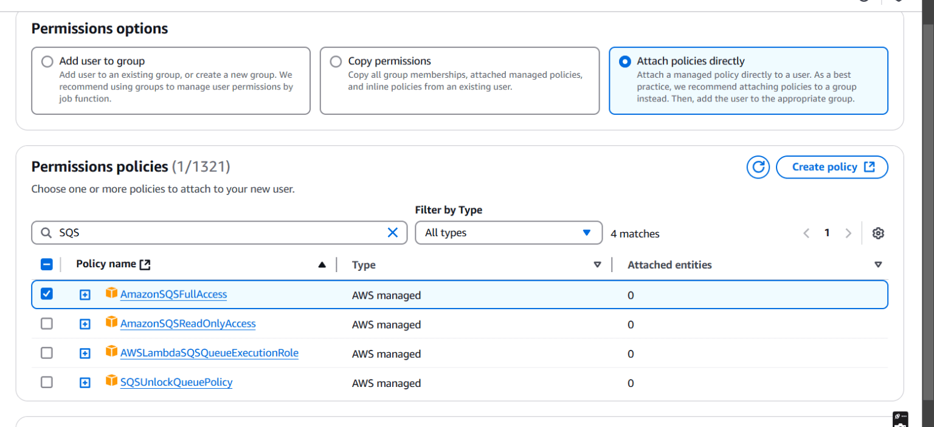Image resolution: width=934 pixels, height=427 pixels.
Task: Click the search magnifier icon
Action: tap(46, 232)
